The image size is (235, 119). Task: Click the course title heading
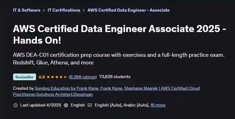pos(120,34)
